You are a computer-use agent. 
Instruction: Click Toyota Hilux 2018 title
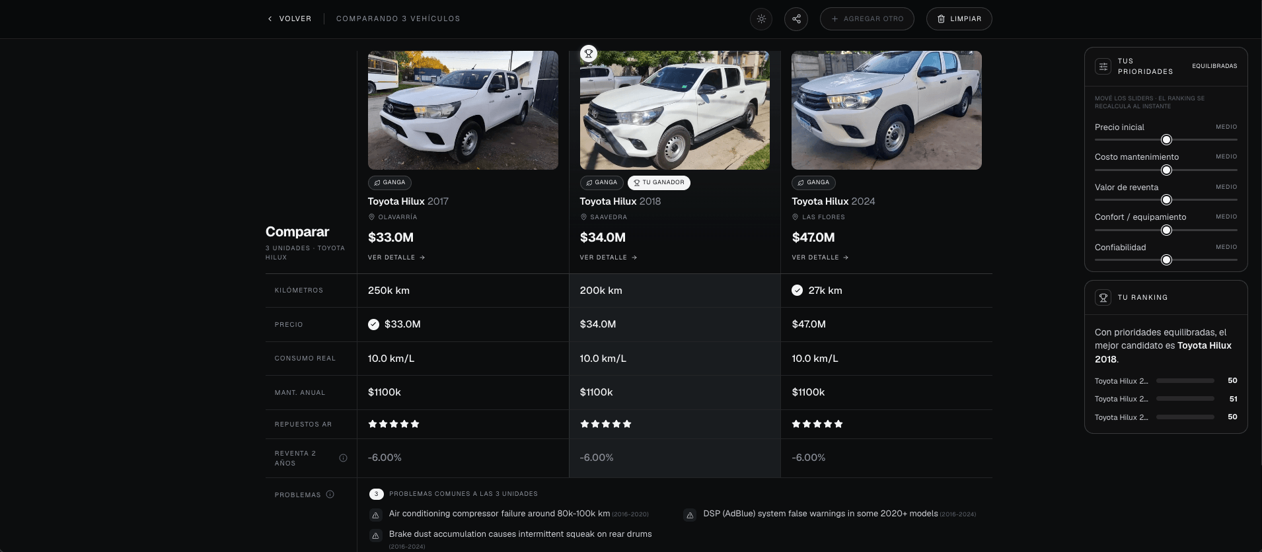(x=620, y=201)
